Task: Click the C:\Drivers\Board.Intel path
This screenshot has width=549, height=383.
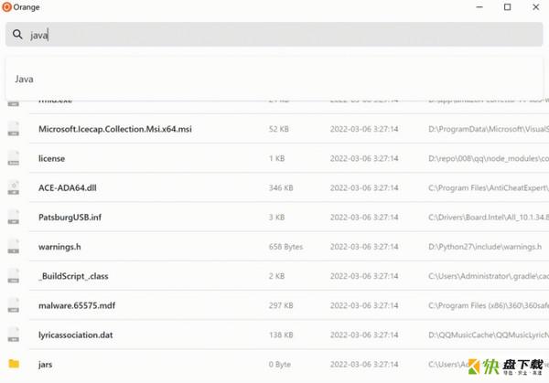Action: (489, 218)
